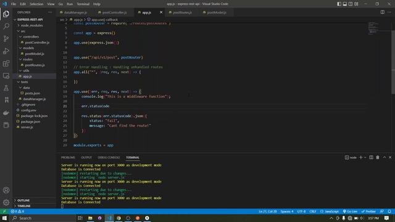395x222 pixels.
Task: Close the app.js editor tab
Action: point(161,12)
